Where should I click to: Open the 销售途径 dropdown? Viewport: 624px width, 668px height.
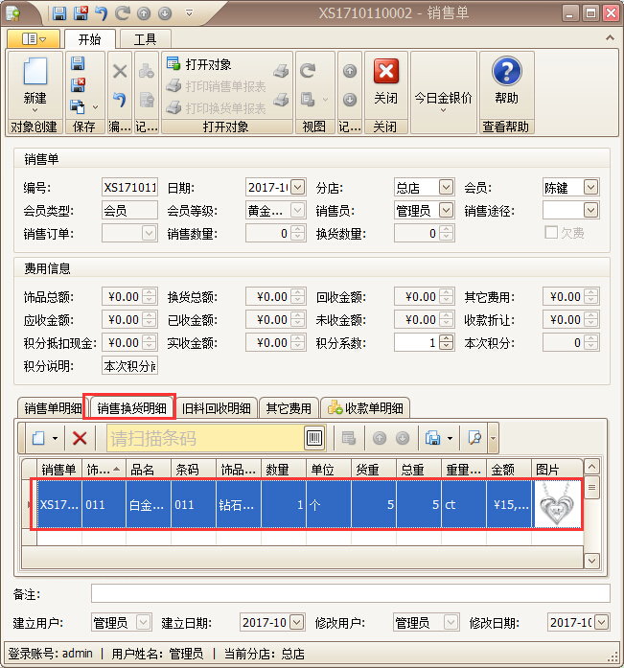(590, 210)
